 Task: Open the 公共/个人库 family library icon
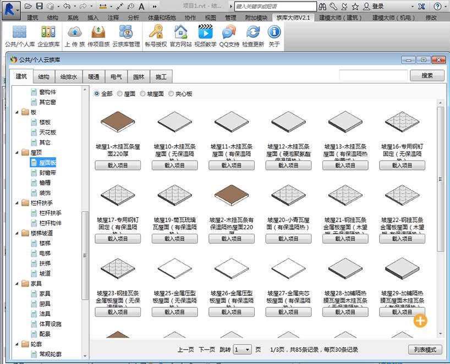(x=19, y=32)
